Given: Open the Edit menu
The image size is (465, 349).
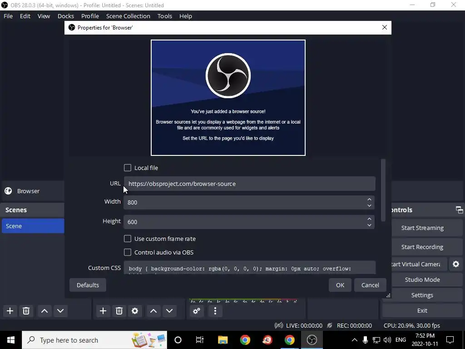Looking at the screenshot, I should tap(25, 16).
